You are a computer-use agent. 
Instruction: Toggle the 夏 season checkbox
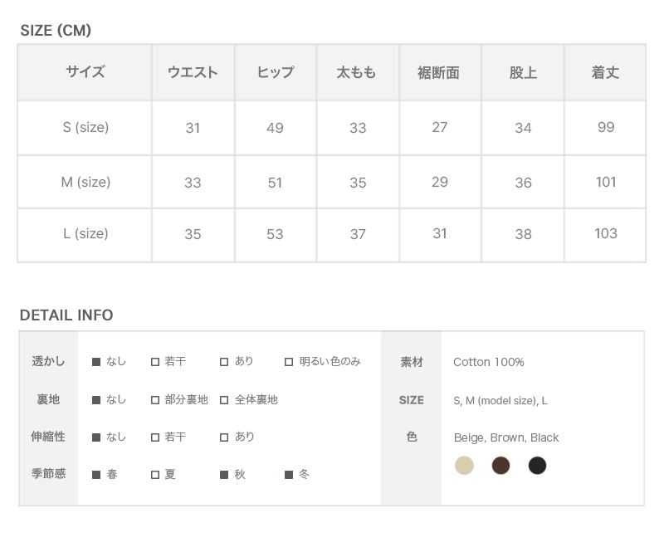(x=155, y=475)
